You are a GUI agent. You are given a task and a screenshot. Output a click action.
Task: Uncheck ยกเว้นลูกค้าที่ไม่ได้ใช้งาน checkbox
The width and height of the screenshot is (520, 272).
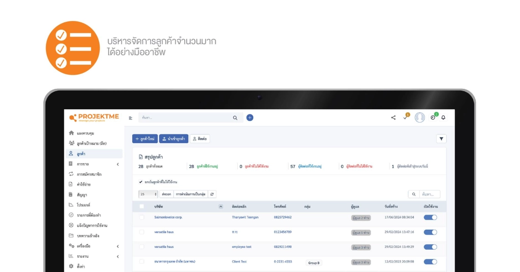click(140, 182)
